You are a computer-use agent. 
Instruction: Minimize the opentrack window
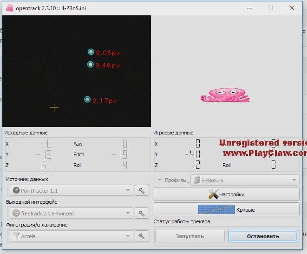(x=249, y=8)
